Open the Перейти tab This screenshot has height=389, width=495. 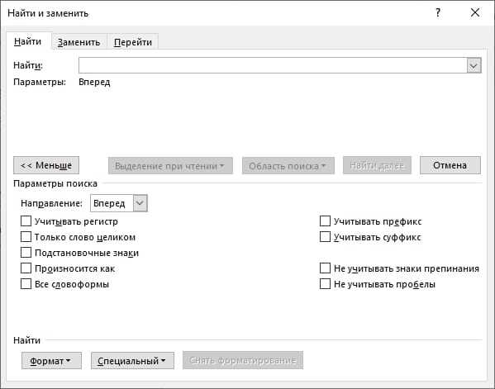133,42
